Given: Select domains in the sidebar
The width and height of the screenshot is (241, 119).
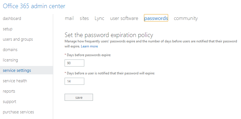Looking at the screenshot, I should (10, 50).
